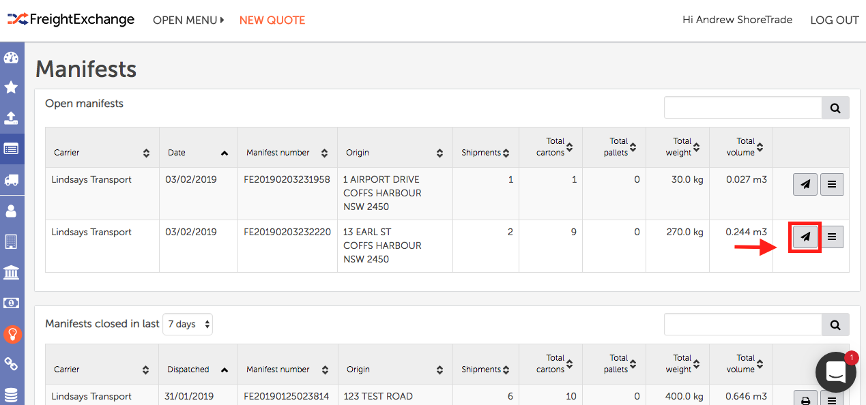Search open manifests with magnifier button
This screenshot has width=866, height=405.
click(835, 108)
